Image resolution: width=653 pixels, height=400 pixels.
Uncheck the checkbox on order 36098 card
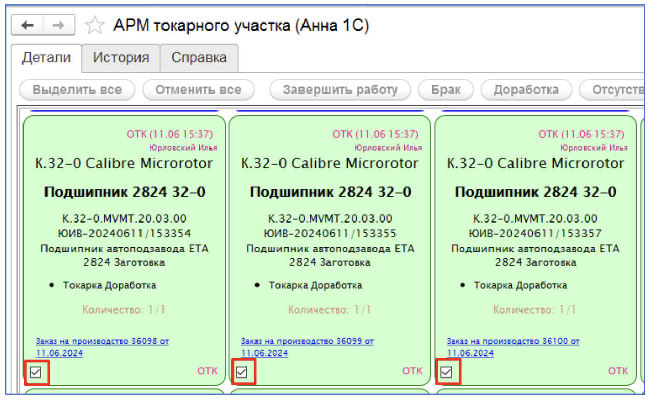coord(36,372)
